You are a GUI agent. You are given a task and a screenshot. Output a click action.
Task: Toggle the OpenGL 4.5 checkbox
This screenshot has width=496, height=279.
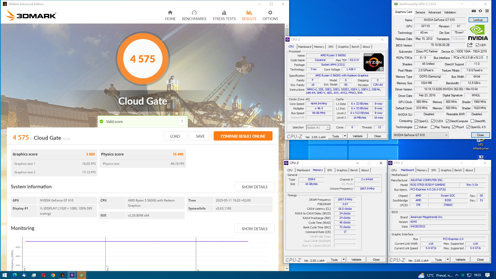(x=468, y=127)
